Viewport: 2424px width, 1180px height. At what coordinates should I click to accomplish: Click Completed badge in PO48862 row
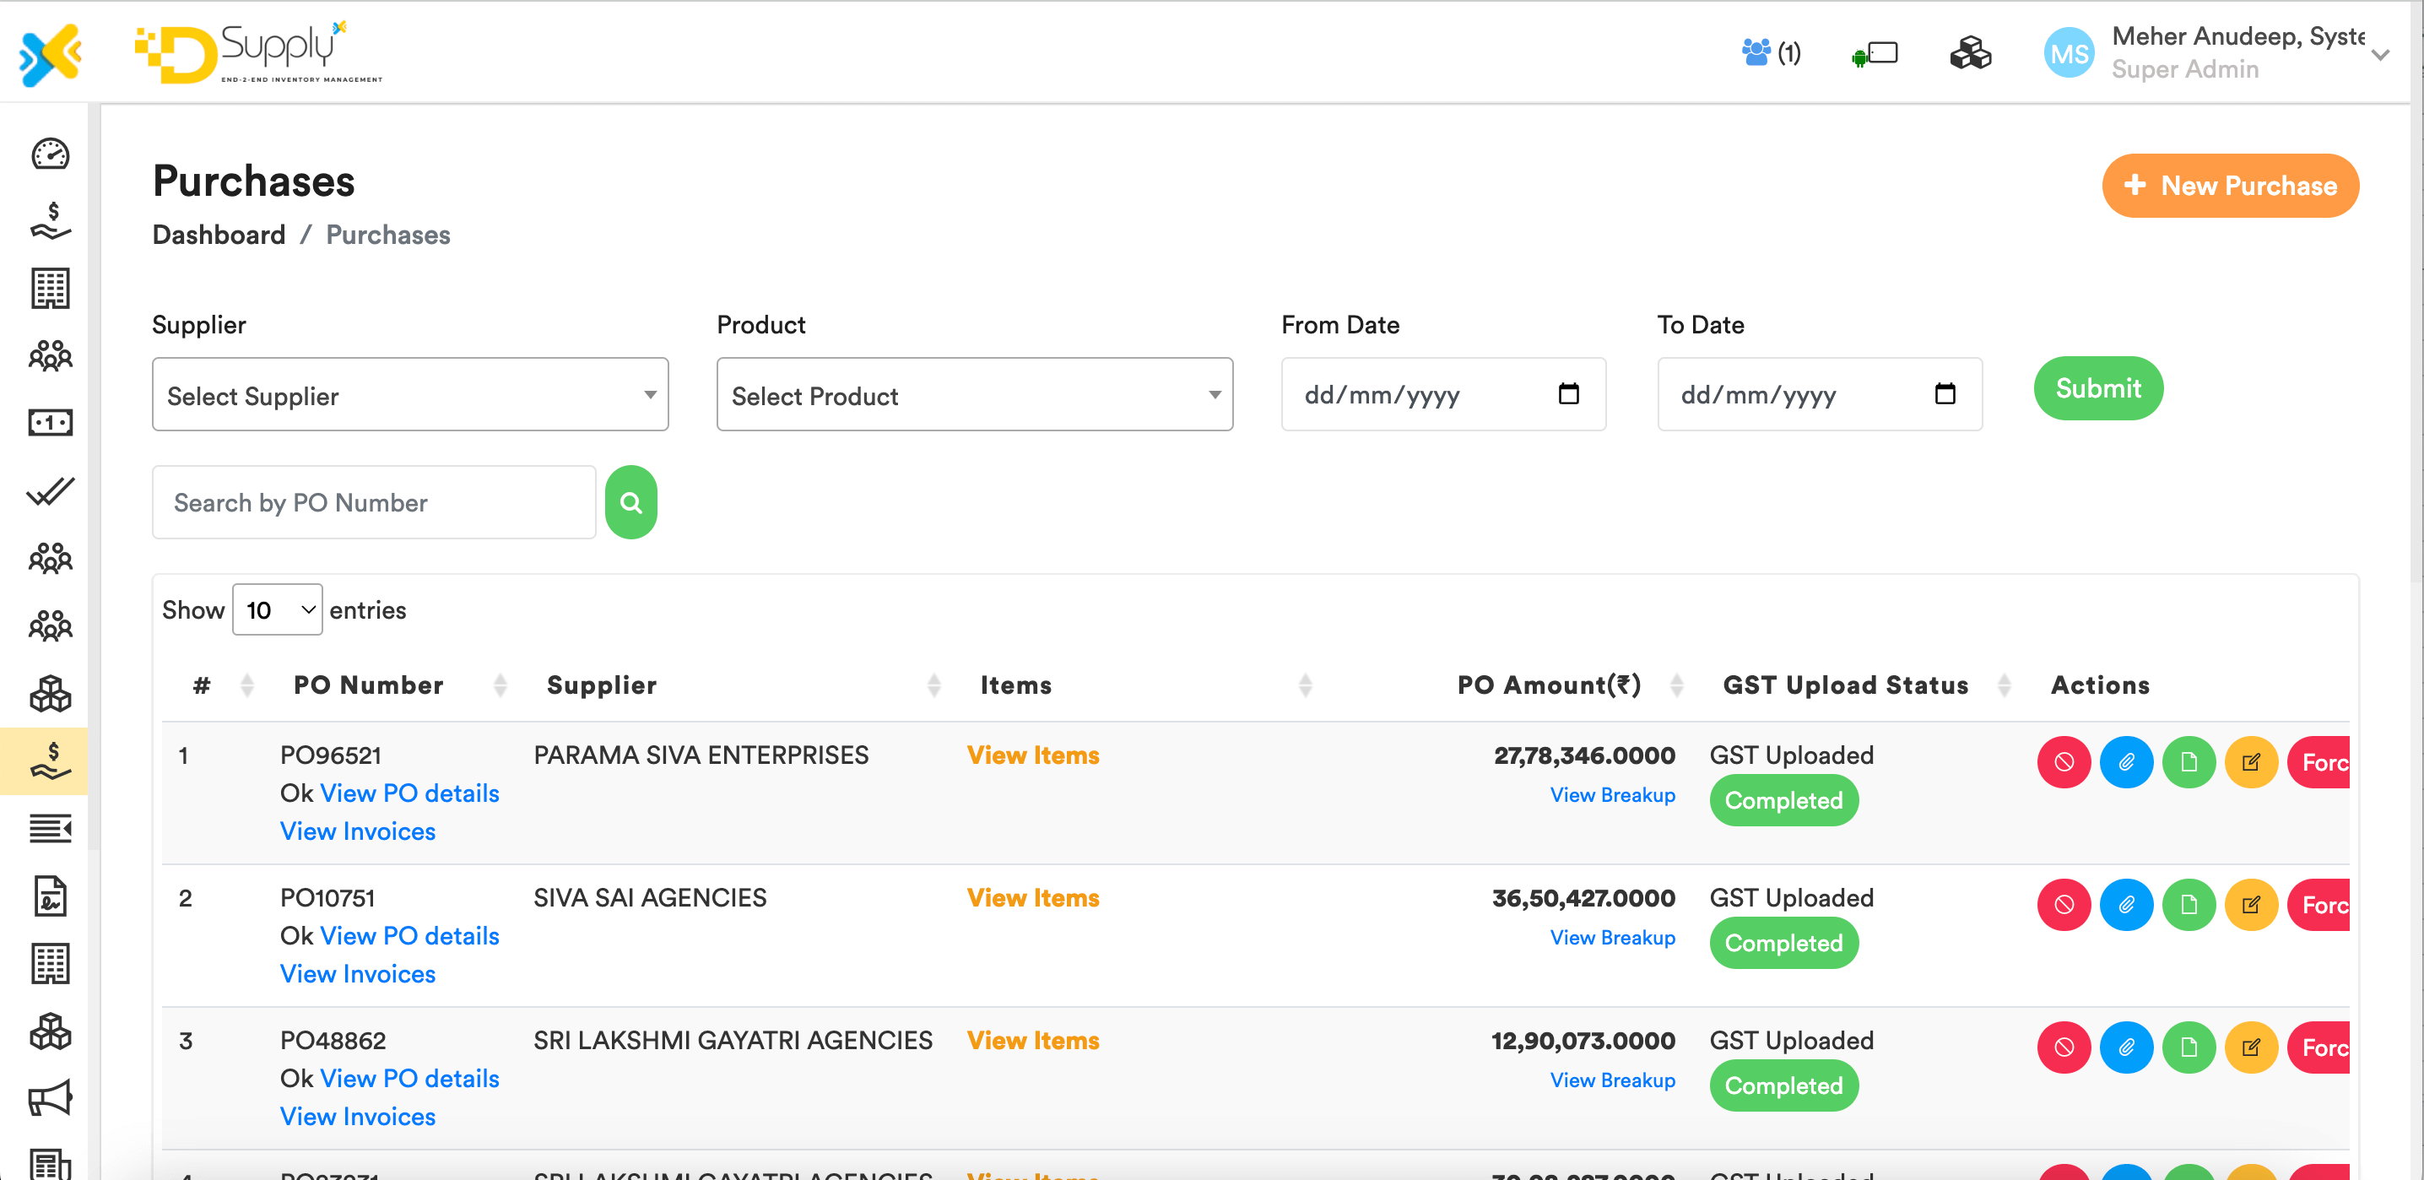[1783, 1085]
